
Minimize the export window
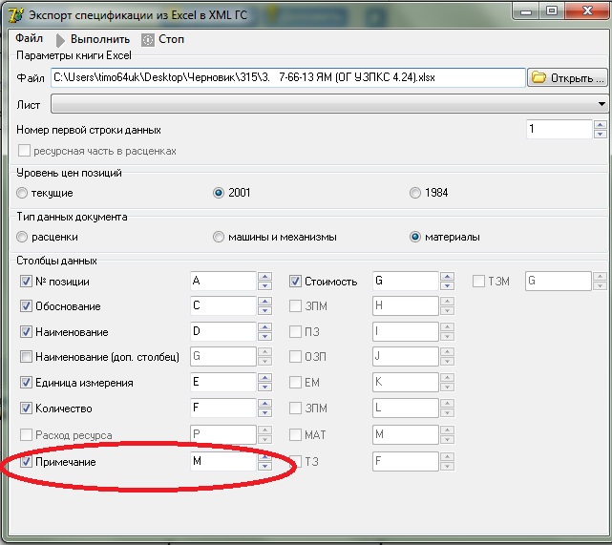point(526,11)
